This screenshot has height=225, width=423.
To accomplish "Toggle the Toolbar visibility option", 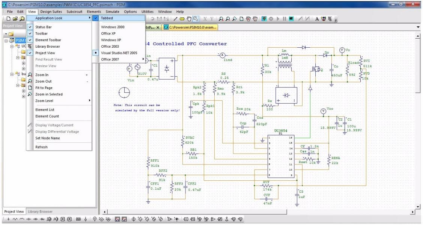I will pyautogui.click(x=59, y=33).
